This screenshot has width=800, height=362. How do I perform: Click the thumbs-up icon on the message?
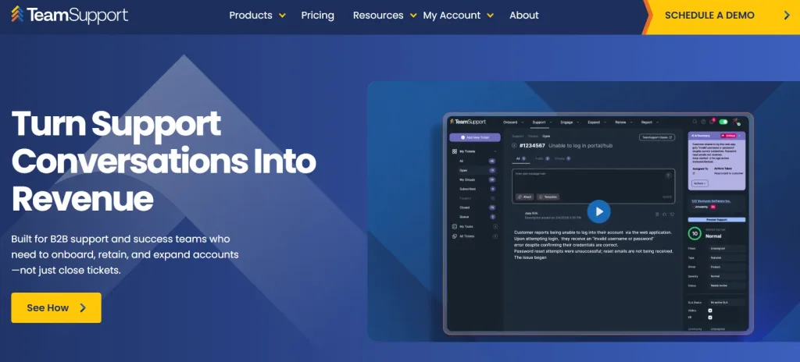(x=665, y=214)
